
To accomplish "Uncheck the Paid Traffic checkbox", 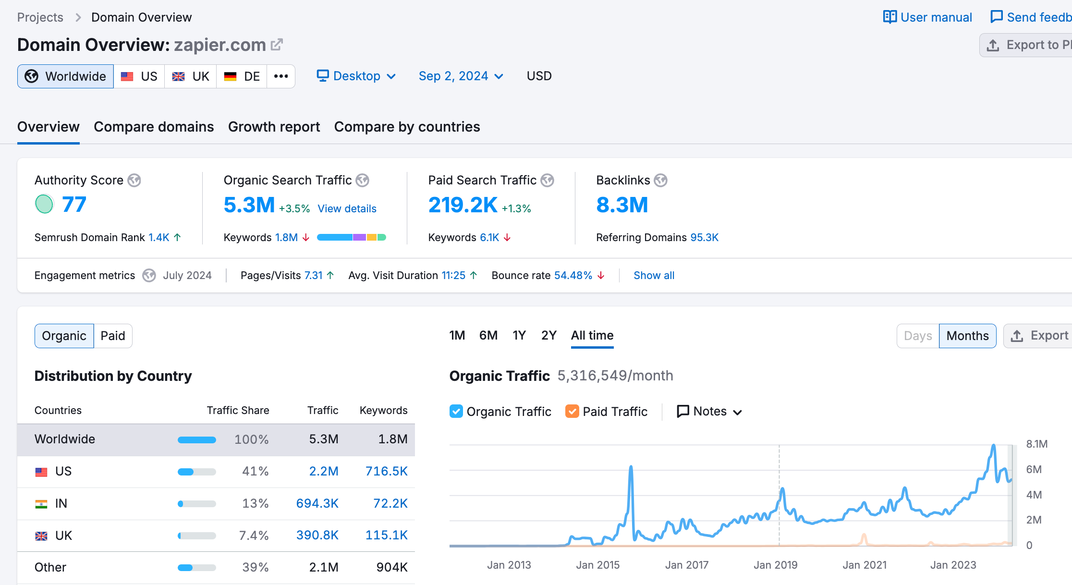I will (572, 411).
